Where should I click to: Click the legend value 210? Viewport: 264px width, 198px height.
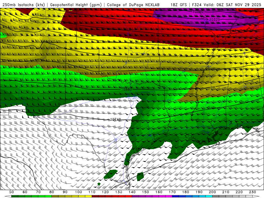226,192
